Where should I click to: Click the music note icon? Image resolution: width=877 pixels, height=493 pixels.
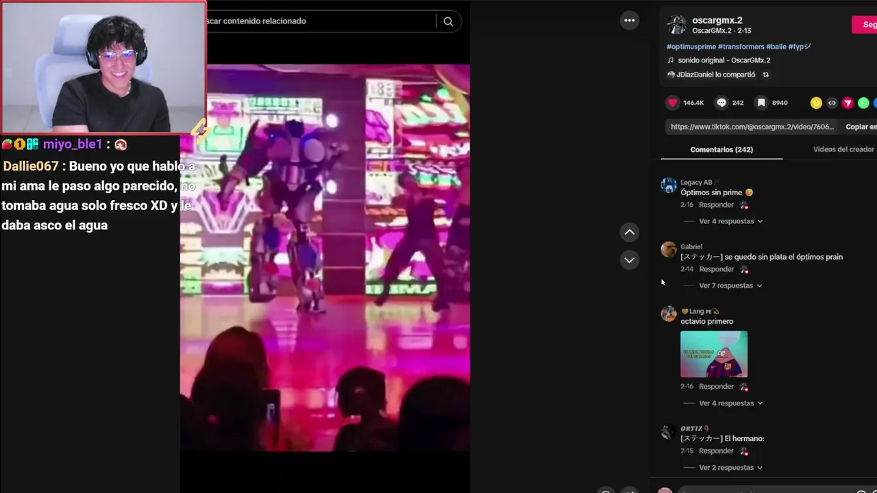671,60
